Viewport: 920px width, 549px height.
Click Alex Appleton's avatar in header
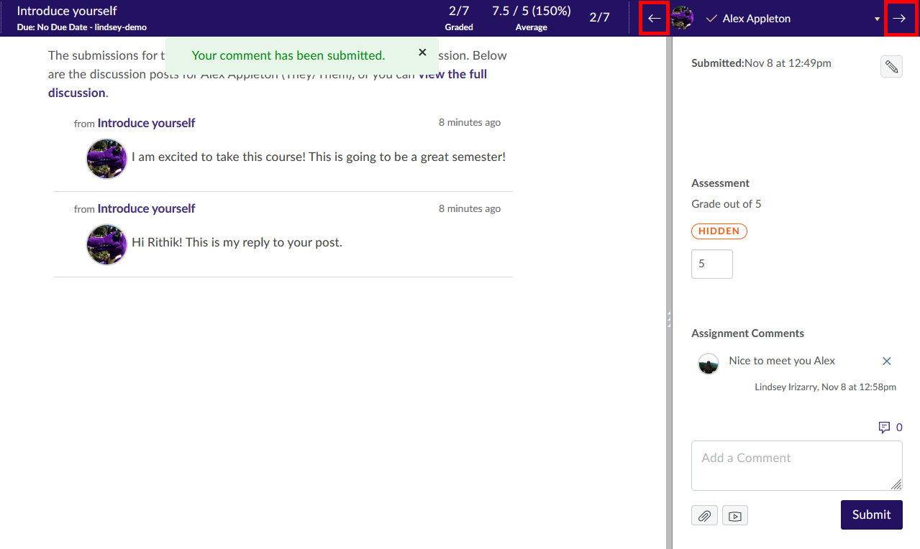pyautogui.click(x=682, y=19)
